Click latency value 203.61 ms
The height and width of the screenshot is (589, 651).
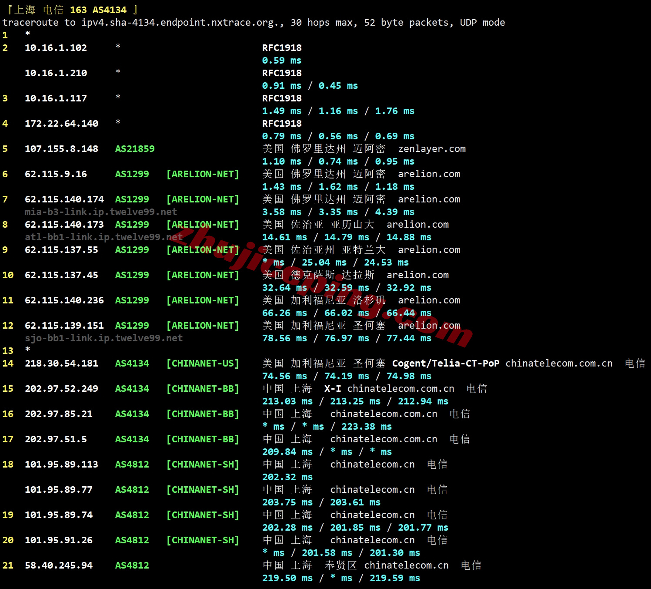(x=355, y=502)
